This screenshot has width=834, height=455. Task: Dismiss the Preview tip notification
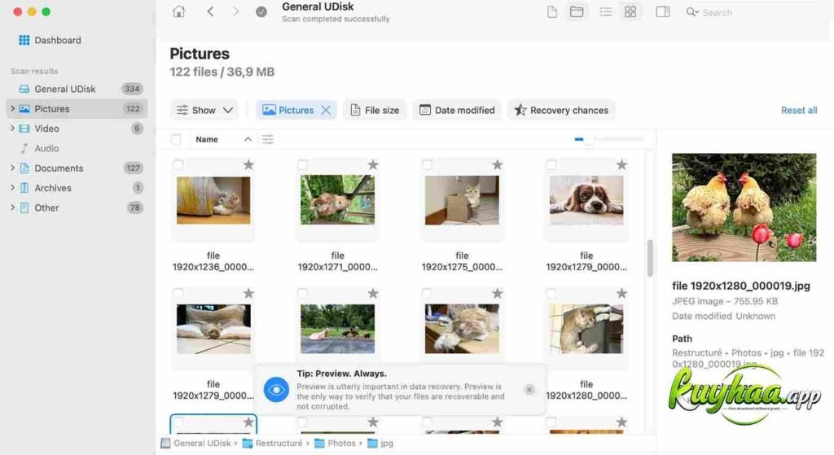(529, 390)
